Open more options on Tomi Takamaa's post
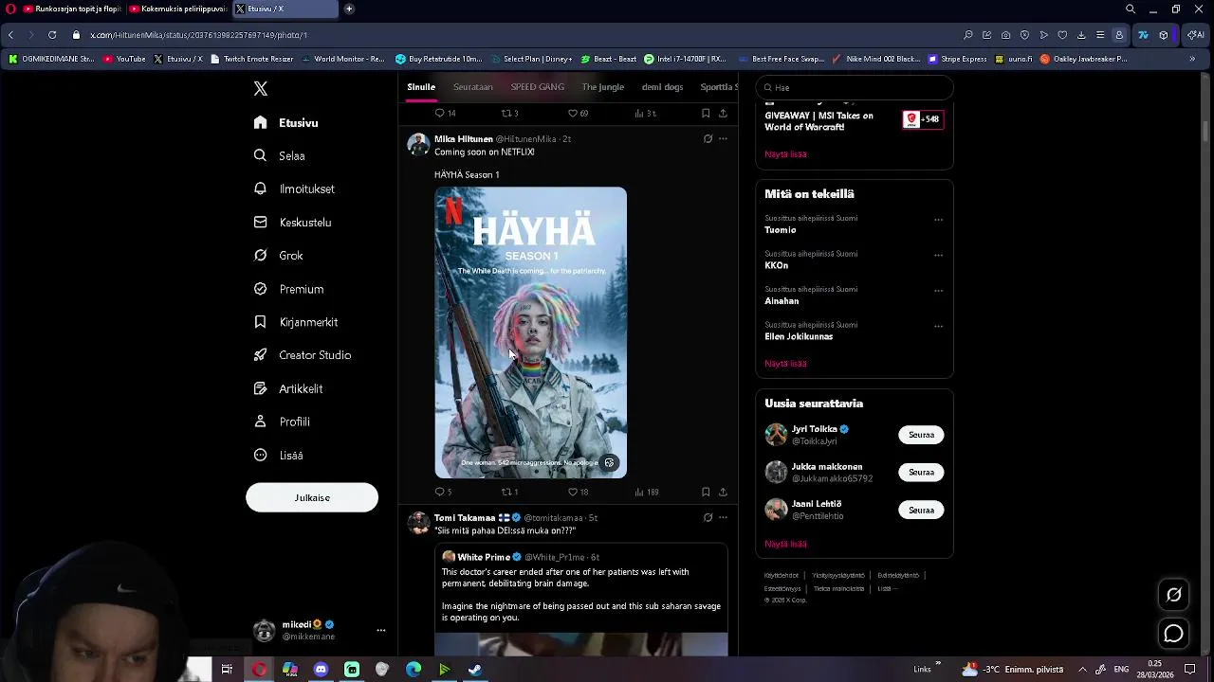Screen dimensions: 1214x682 [x=723, y=518]
